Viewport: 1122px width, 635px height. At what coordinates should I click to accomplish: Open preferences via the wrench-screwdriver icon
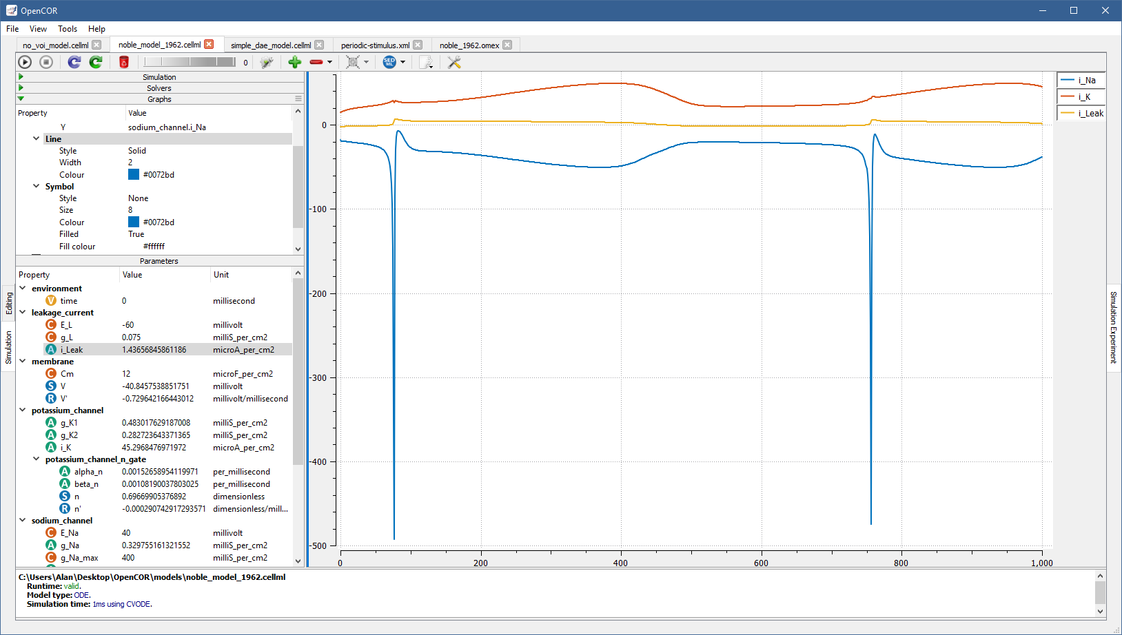[x=454, y=62]
